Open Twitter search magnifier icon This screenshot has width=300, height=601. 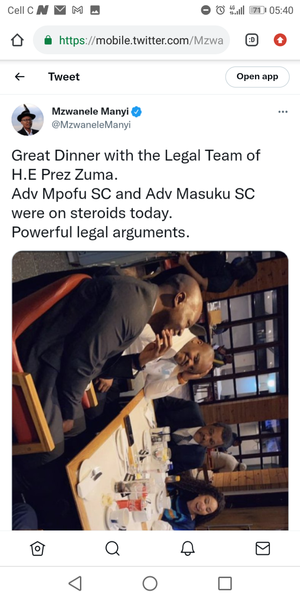click(112, 548)
